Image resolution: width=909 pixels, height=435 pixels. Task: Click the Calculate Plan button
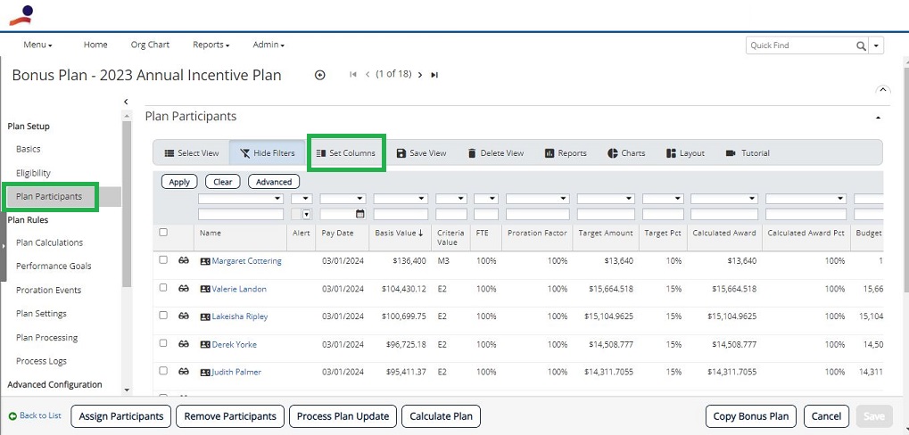pos(442,416)
